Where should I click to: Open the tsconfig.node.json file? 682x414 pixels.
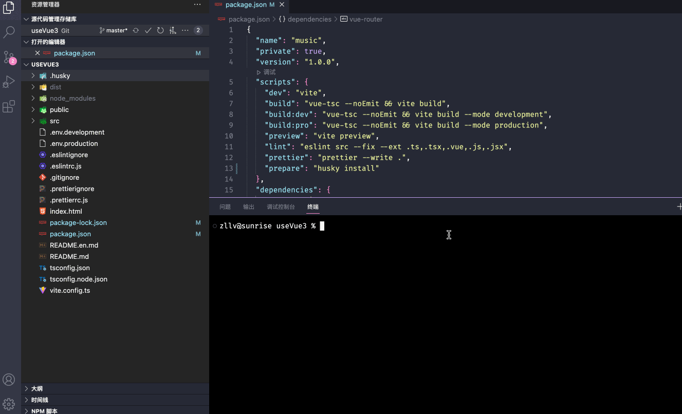(x=115, y=279)
